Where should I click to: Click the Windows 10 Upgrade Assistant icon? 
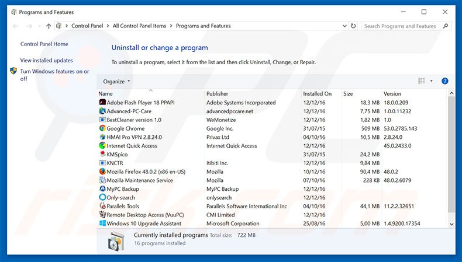point(102,223)
